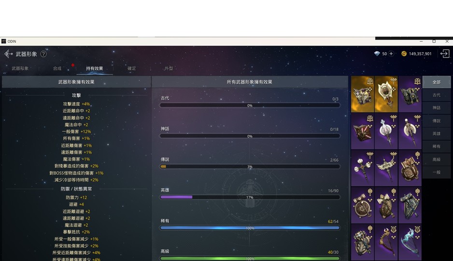Click the gold coin currency icon
Image resolution: width=453 pixels, height=261 pixels.
tap(404, 54)
